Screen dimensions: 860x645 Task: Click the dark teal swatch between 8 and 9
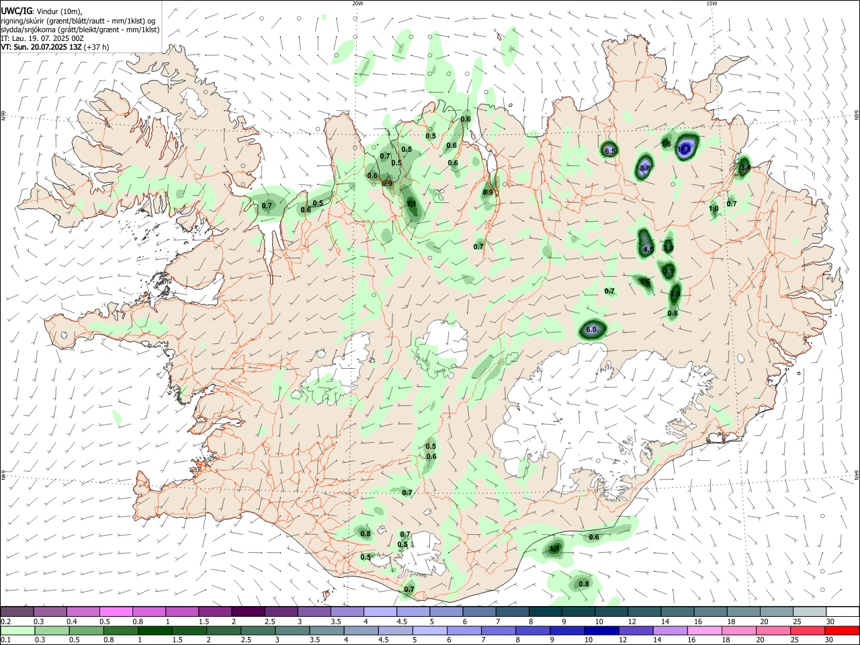pos(545,611)
